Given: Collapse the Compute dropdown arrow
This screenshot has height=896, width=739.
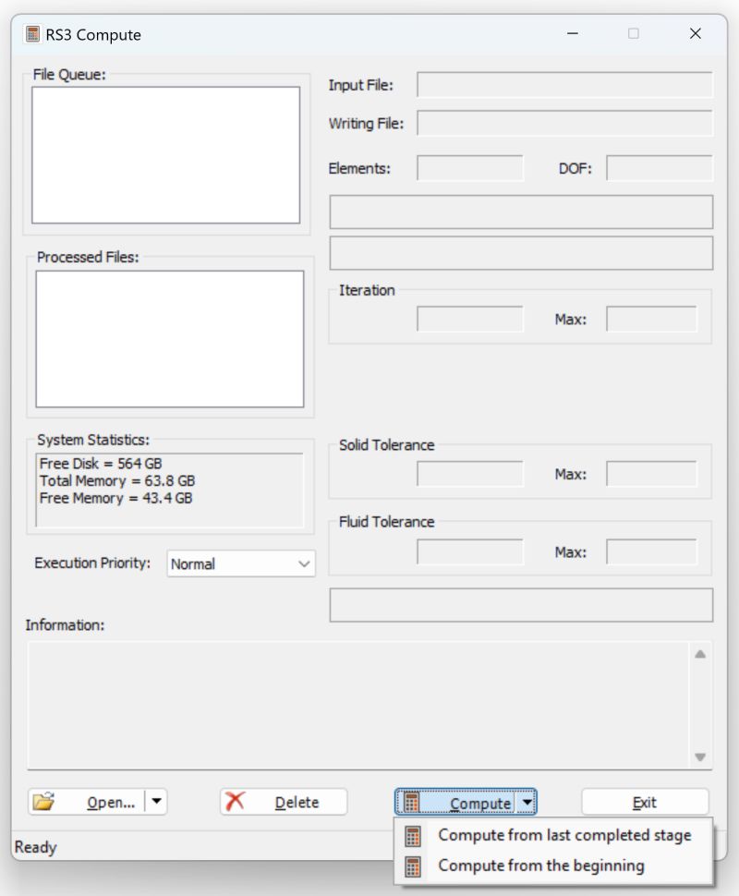Looking at the screenshot, I should click(x=527, y=802).
